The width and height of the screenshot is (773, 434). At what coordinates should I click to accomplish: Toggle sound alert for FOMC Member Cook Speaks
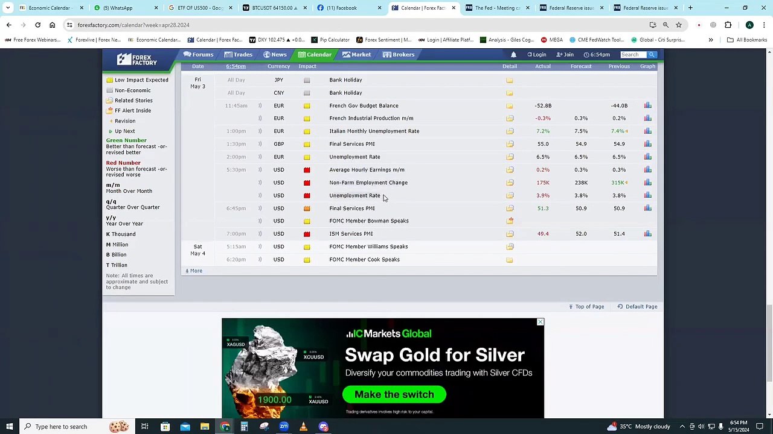[260, 260]
